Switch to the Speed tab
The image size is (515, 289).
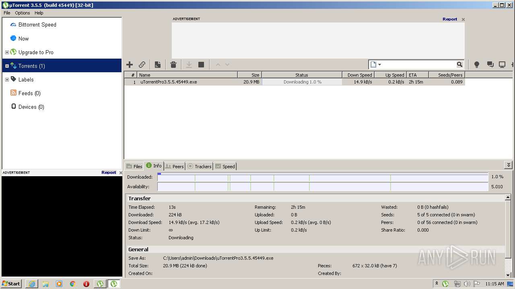(x=225, y=166)
